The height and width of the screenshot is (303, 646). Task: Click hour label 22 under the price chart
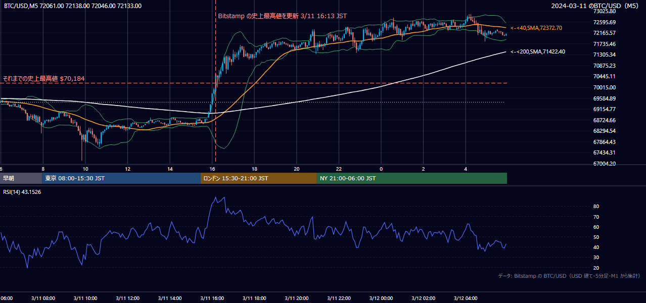click(339, 169)
